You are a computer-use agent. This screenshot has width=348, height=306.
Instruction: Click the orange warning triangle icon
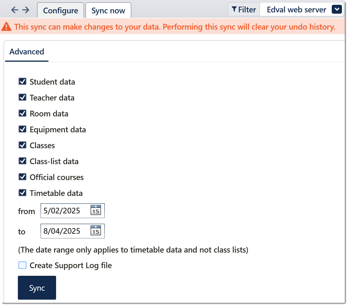coord(7,27)
